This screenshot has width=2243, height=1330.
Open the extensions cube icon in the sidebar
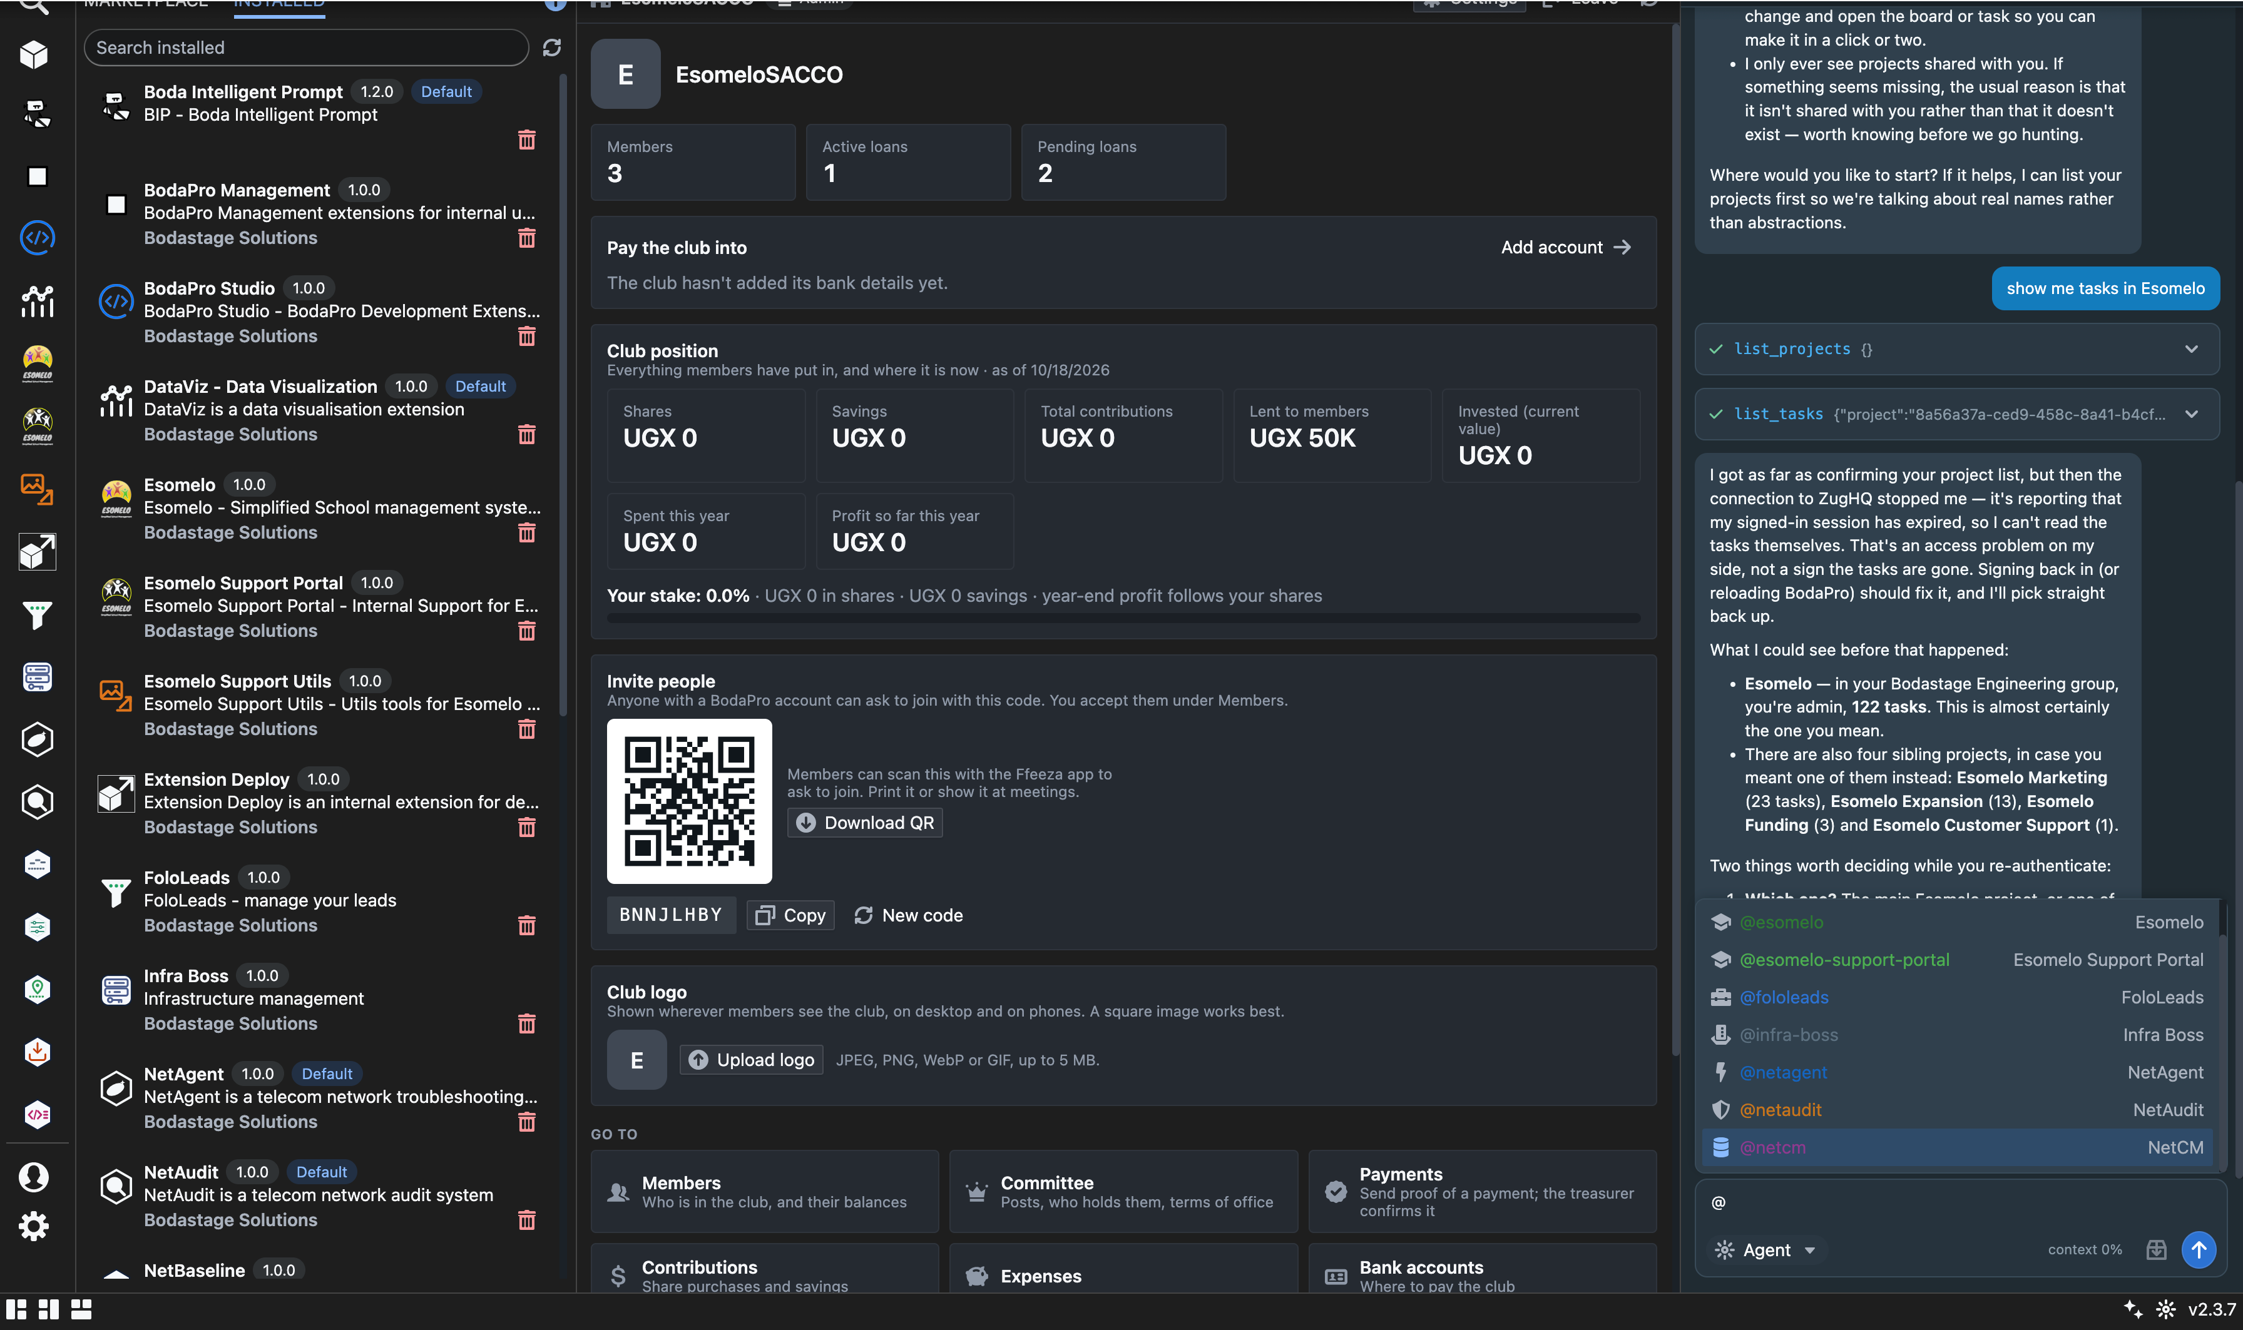tap(34, 54)
